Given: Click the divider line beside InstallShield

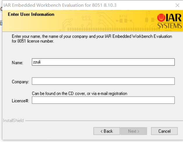Looking at the screenshot, I should coord(104,121).
